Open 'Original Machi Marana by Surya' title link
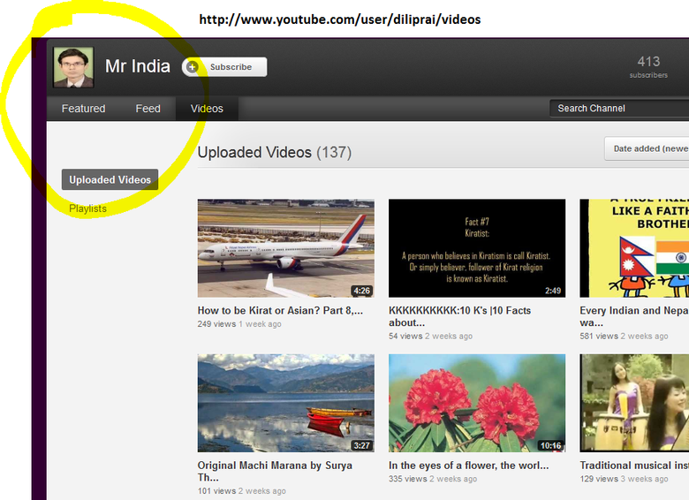Viewport: 689px width, 500px height. tap(275, 471)
